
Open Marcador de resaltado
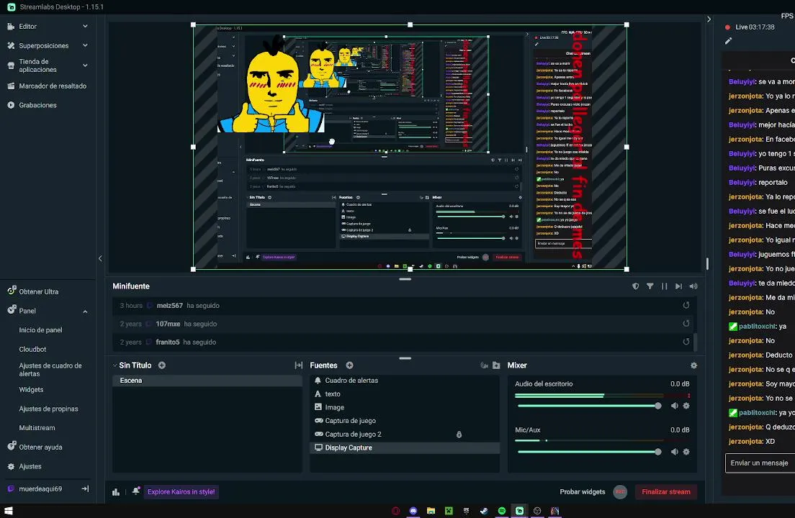tap(53, 86)
